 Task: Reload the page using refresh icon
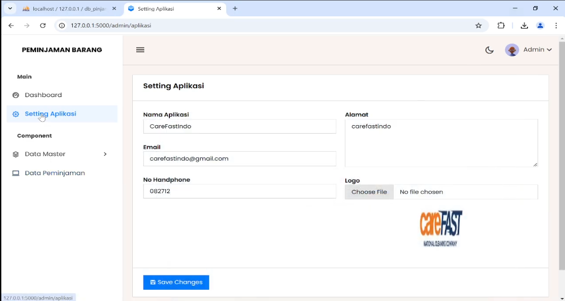43,26
